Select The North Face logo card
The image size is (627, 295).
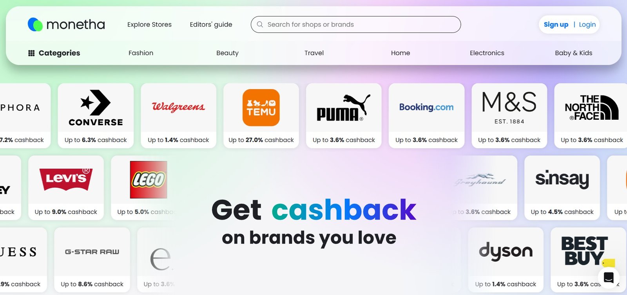tap(591, 115)
